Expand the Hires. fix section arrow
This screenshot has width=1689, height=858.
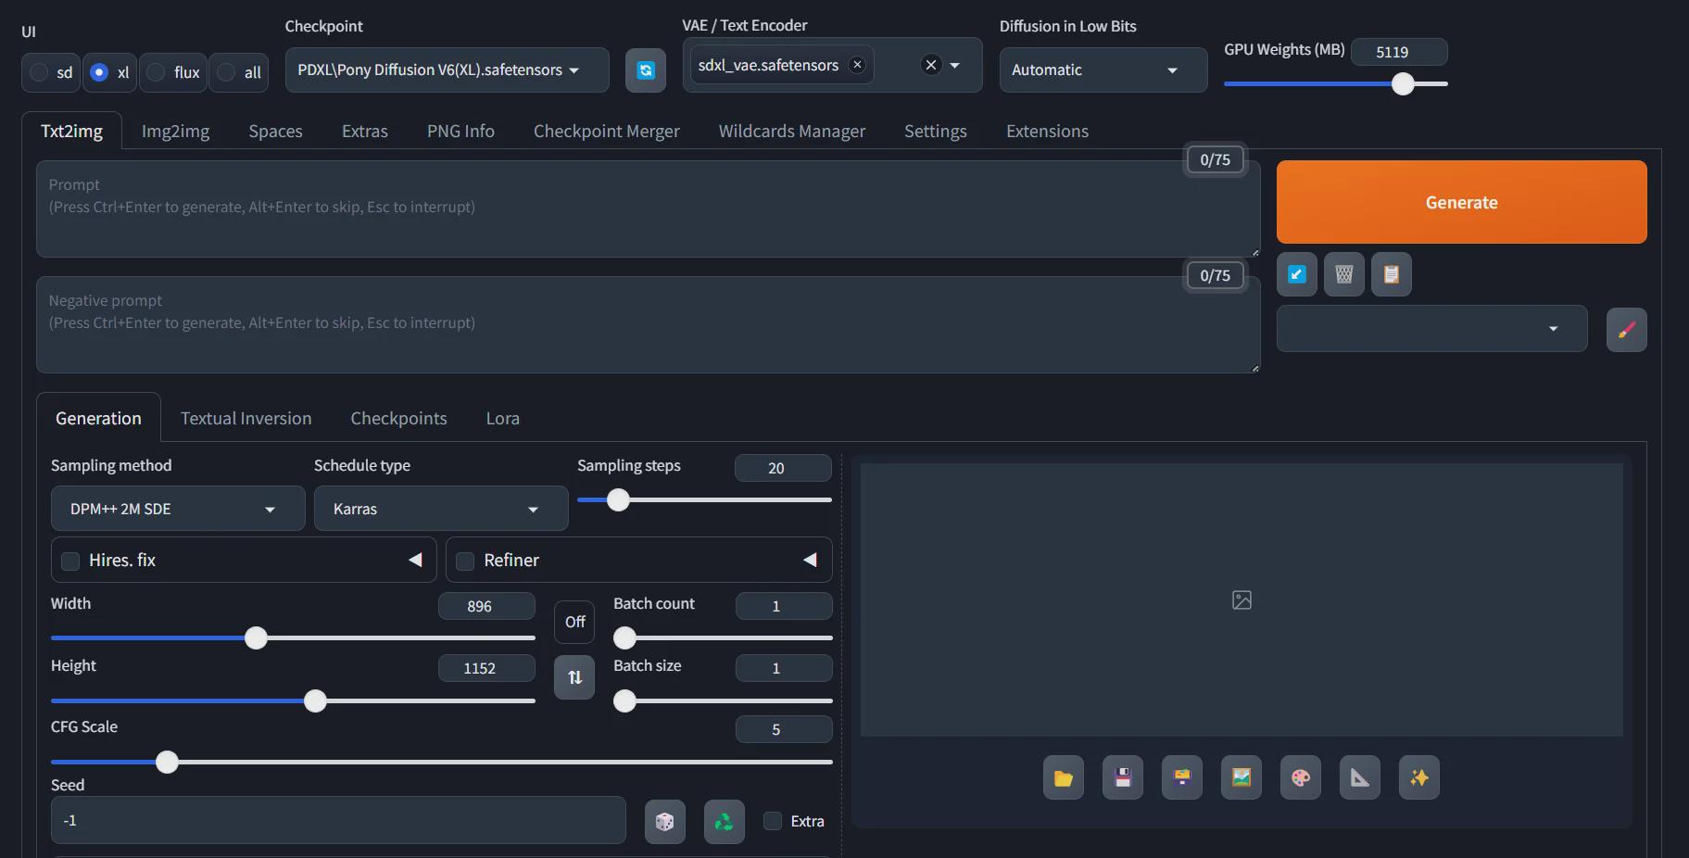point(415,560)
